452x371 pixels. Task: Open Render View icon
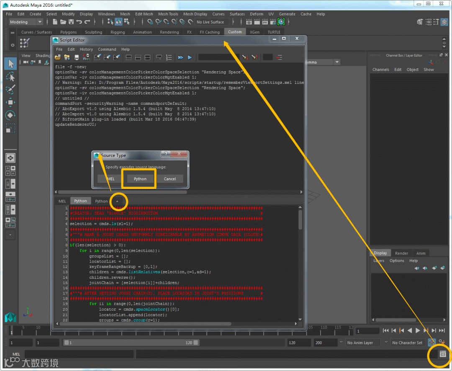pos(249,22)
